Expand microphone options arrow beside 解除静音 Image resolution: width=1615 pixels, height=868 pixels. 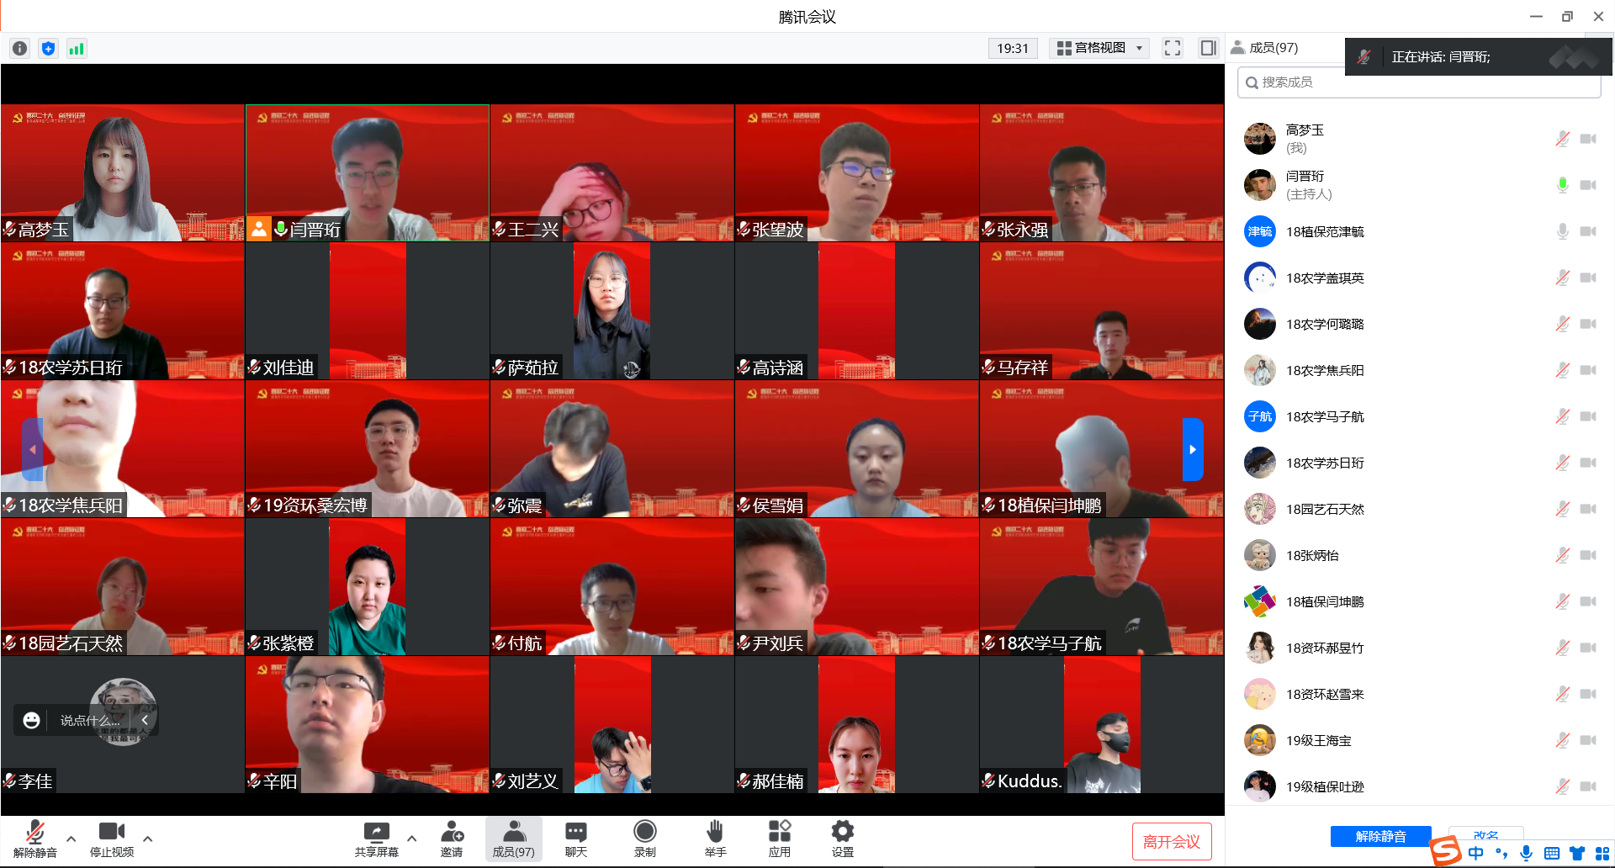(71, 839)
